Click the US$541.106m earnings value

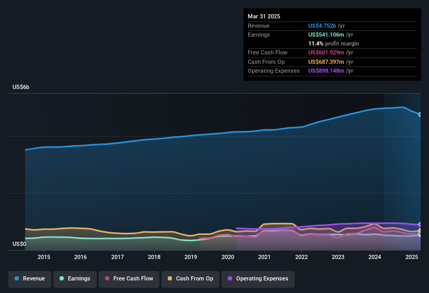pyautogui.click(x=326, y=35)
